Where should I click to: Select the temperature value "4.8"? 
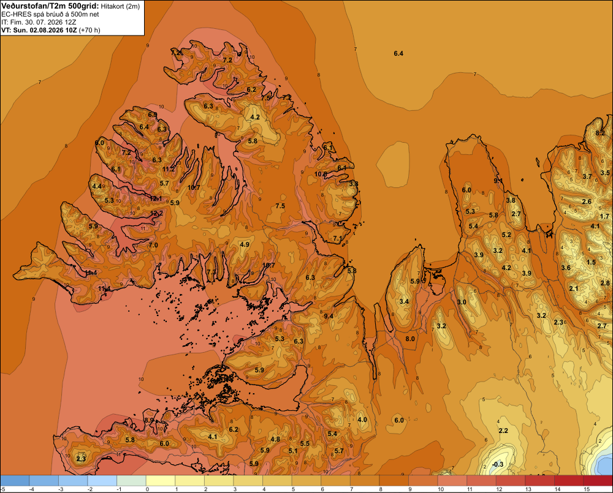275,439
